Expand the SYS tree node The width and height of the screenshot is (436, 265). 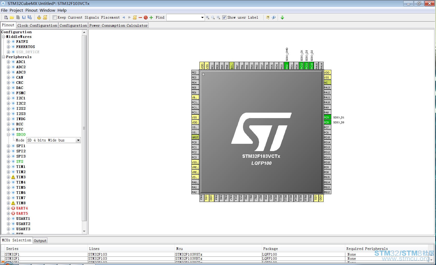coord(9,161)
